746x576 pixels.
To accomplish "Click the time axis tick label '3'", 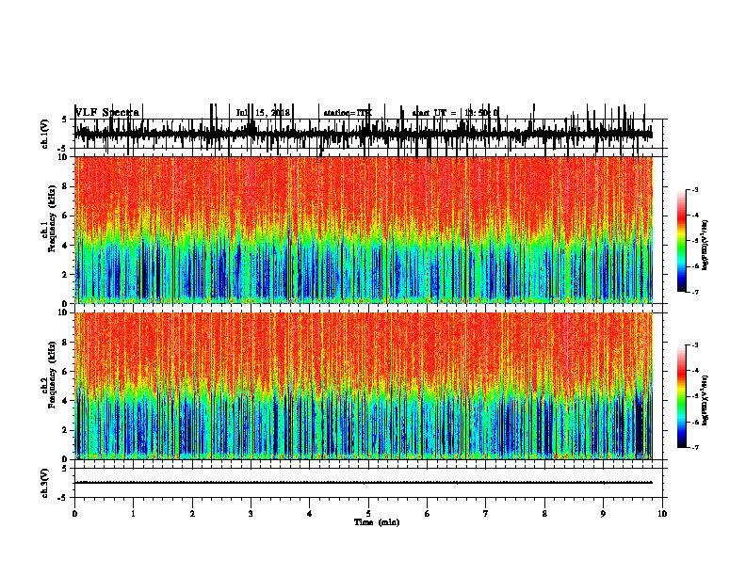I will tap(251, 514).
